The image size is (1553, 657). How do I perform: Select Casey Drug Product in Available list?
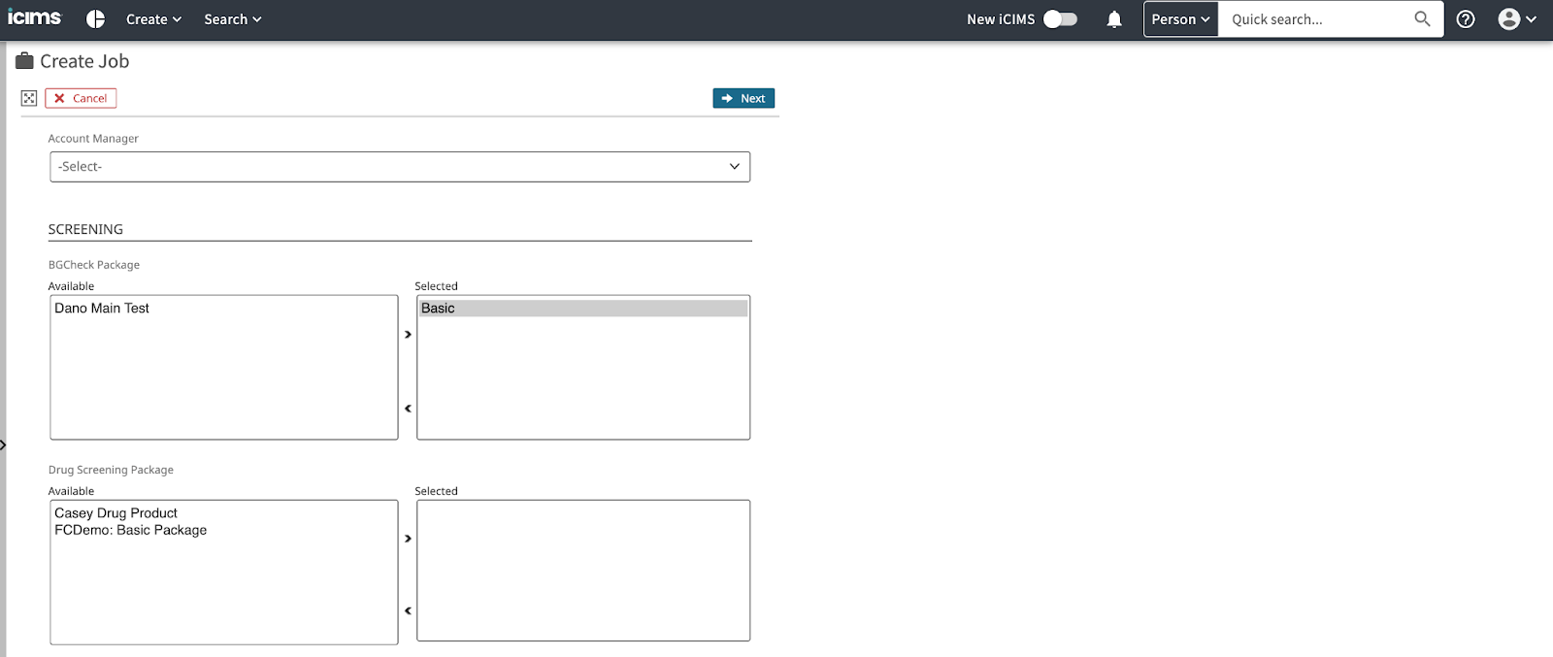(x=116, y=513)
